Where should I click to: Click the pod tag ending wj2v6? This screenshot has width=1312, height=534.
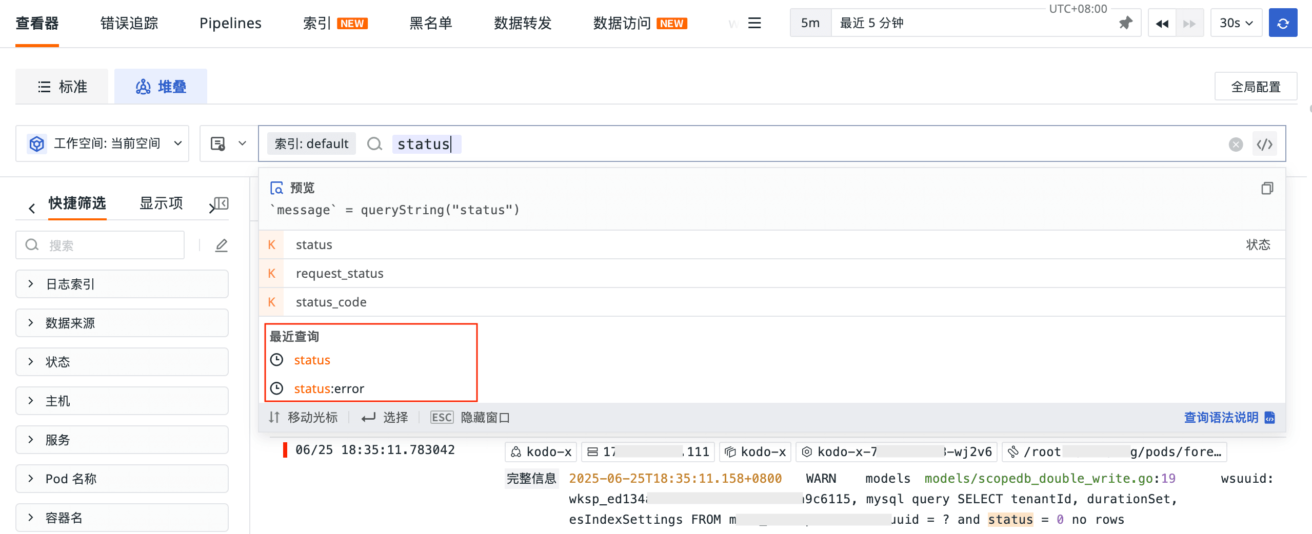[x=897, y=451]
